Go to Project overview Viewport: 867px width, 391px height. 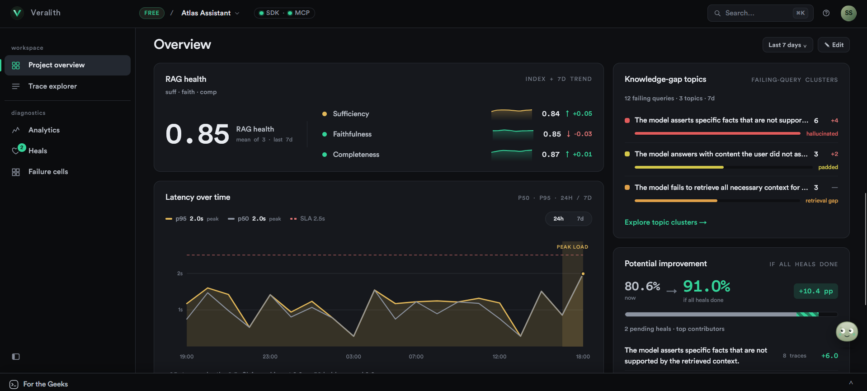(x=67, y=65)
